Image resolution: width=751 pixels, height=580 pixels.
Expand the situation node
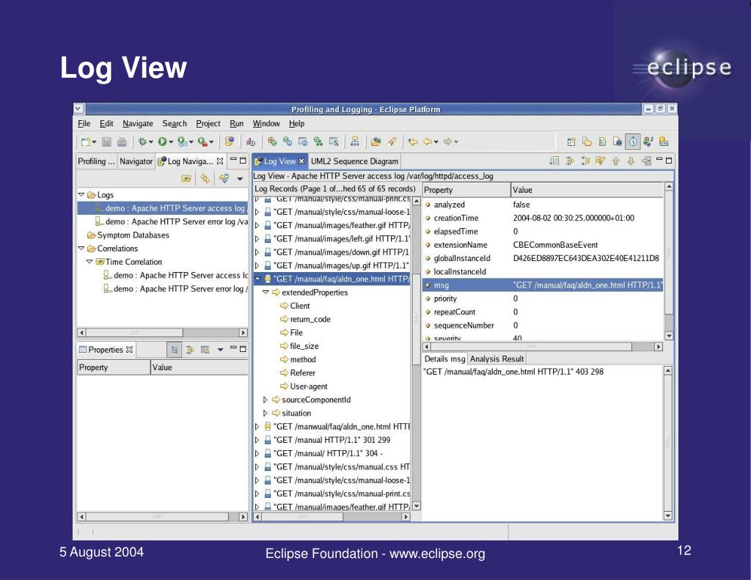click(x=265, y=413)
